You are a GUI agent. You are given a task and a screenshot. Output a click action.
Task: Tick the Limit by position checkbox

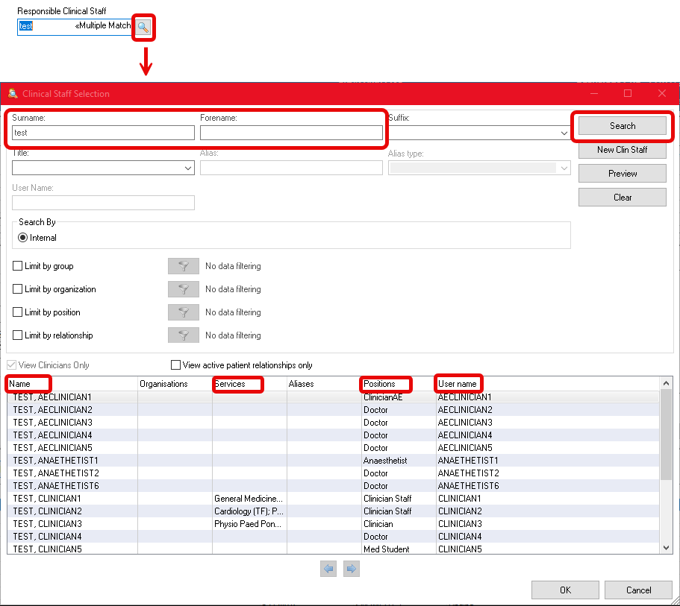click(18, 312)
